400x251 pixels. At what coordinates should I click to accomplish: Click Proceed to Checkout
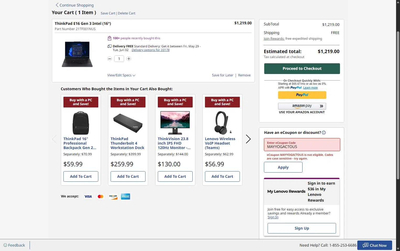pos(302,69)
